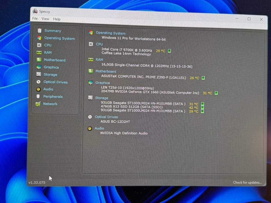Open the Audio heading link in summary panel

[x=99, y=128]
